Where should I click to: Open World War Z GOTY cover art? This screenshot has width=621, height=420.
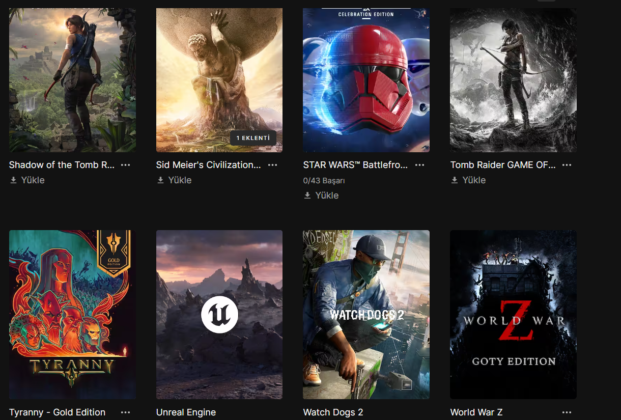(x=513, y=315)
